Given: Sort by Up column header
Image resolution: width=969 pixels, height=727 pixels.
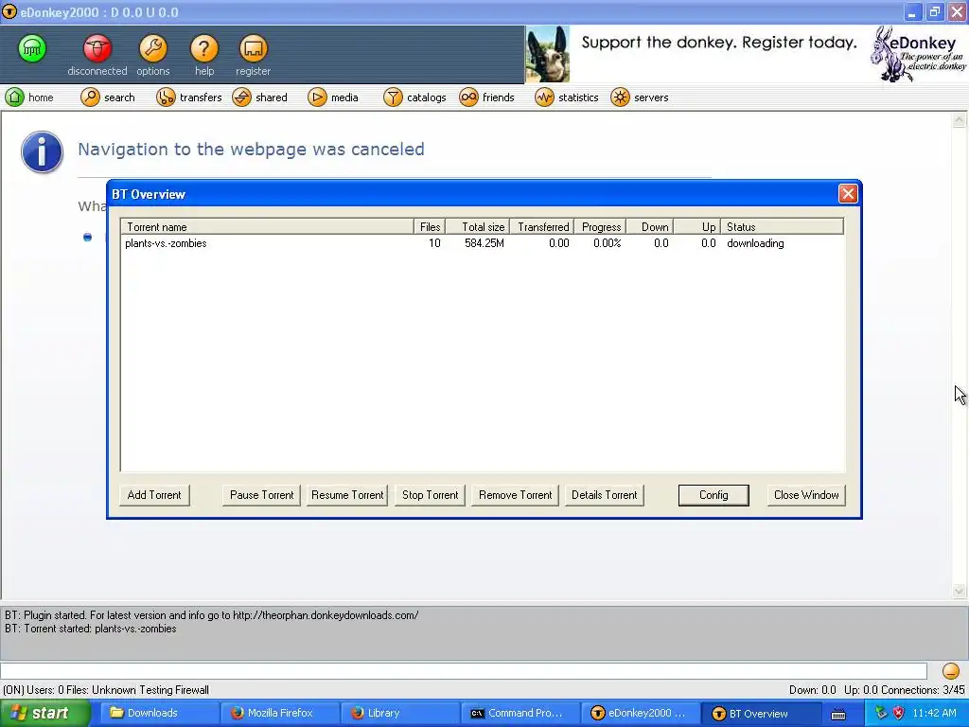Looking at the screenshot, I should 697,227.
